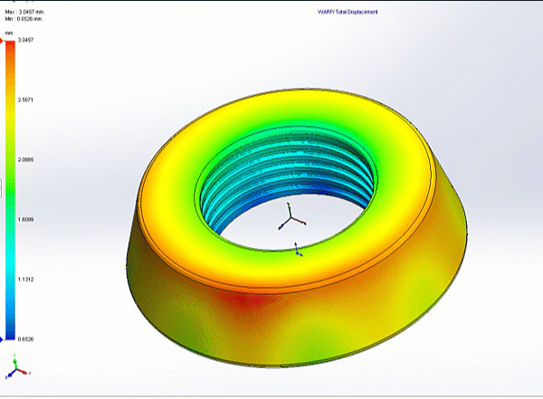Screen dimensions: 543x399
Task: Click the rainbow color legend bar
Action: point(10,190)
